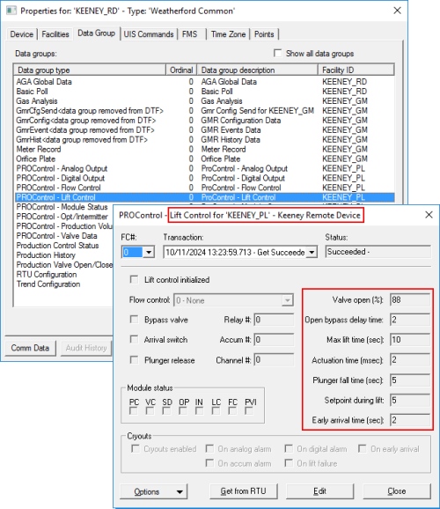
Task: Open the FC# dropdown
Action: (149, 252)
